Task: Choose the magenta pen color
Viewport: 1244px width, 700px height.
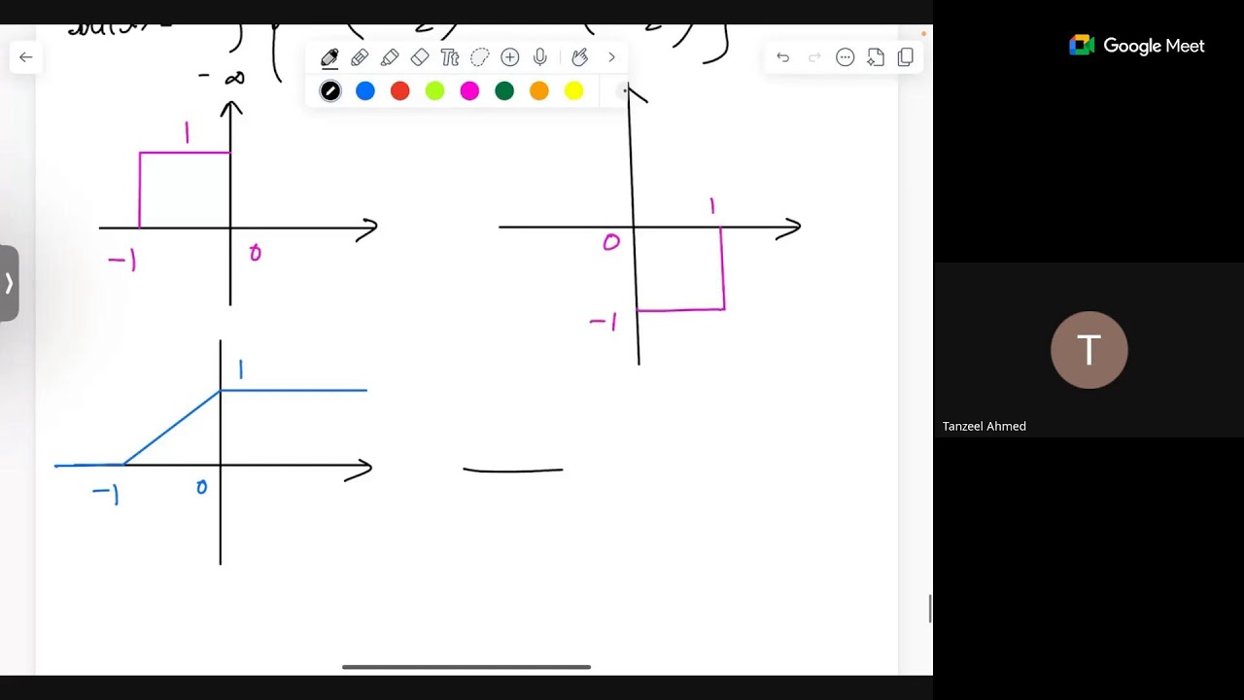Action: pyautogui.click(x=469, y=91)
